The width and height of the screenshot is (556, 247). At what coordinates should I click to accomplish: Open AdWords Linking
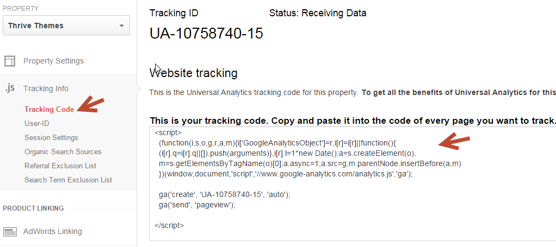[52, 231]
